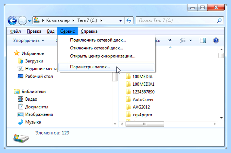This screenshot has width=231, height=153.
Task: Click the Загрузки folder icon
Action: 20,61
